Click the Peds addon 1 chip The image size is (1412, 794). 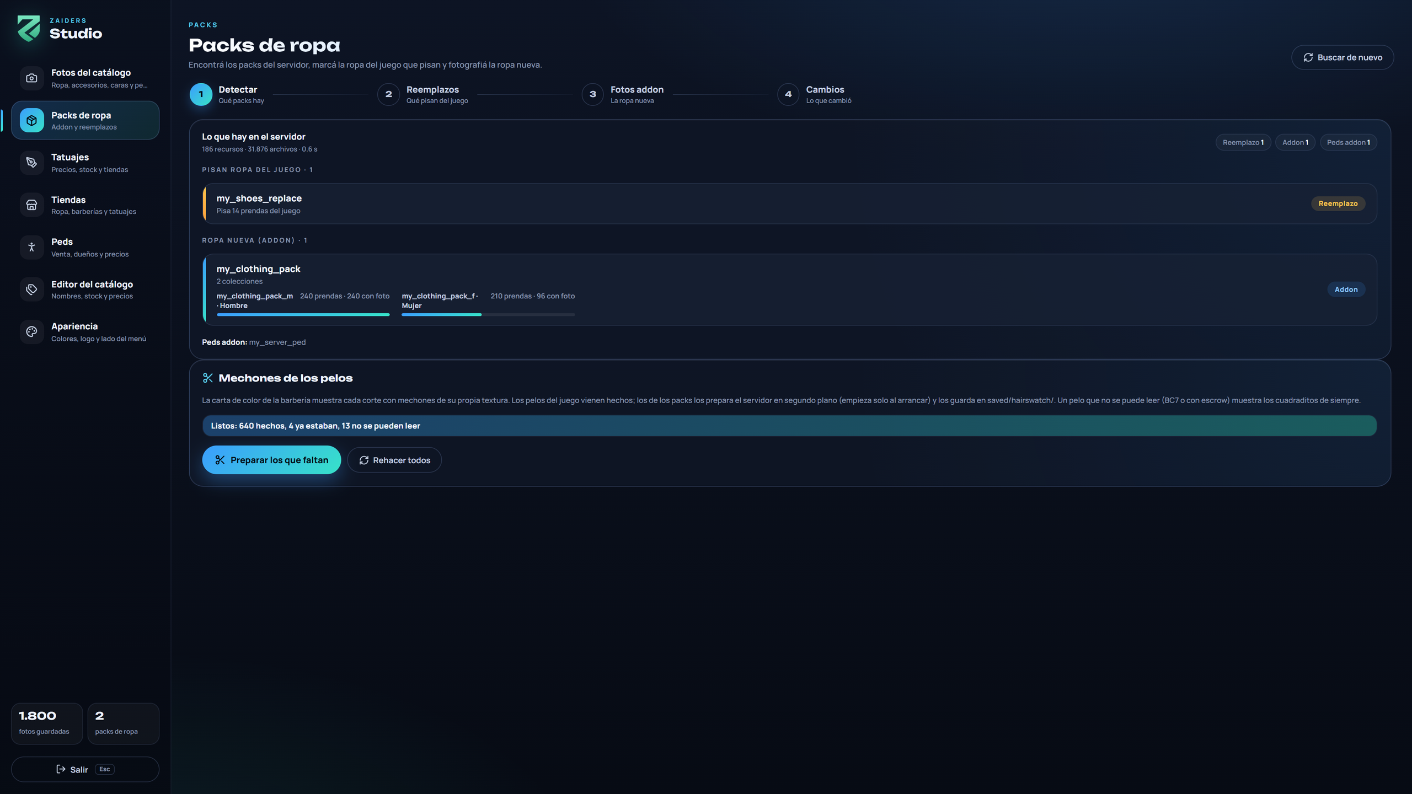(1348, 142)
